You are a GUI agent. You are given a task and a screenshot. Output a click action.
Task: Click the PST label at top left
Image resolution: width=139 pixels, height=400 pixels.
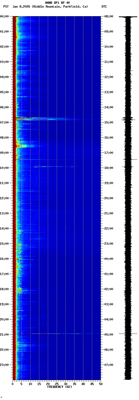point(6,7)
